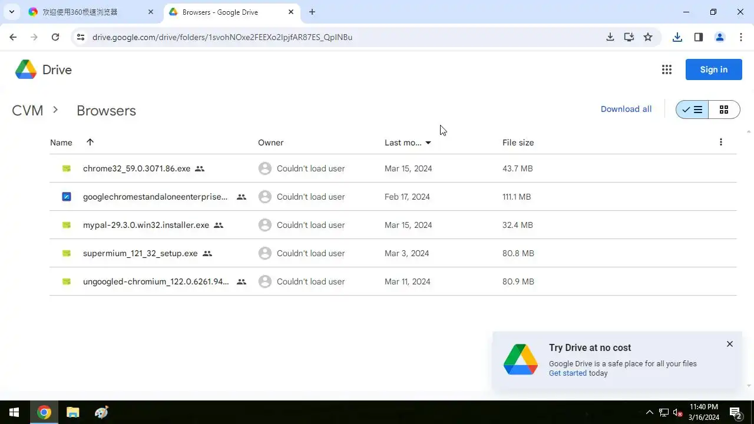Click the browser forward arrow
This screenshot has height=424, width=754.
coord(34,37)
